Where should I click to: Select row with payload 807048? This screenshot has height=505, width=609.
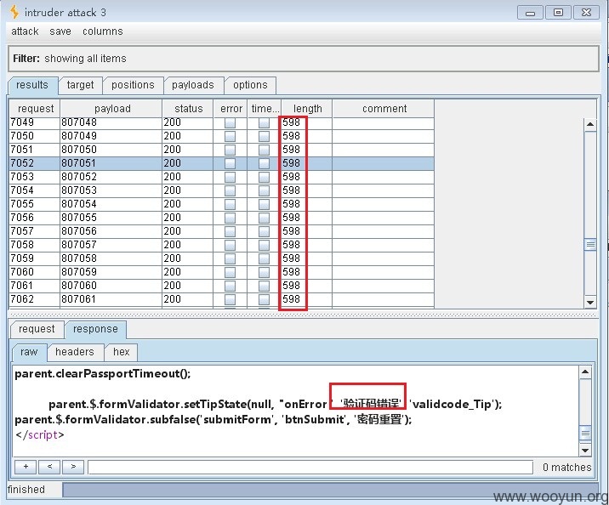[221, 122]
